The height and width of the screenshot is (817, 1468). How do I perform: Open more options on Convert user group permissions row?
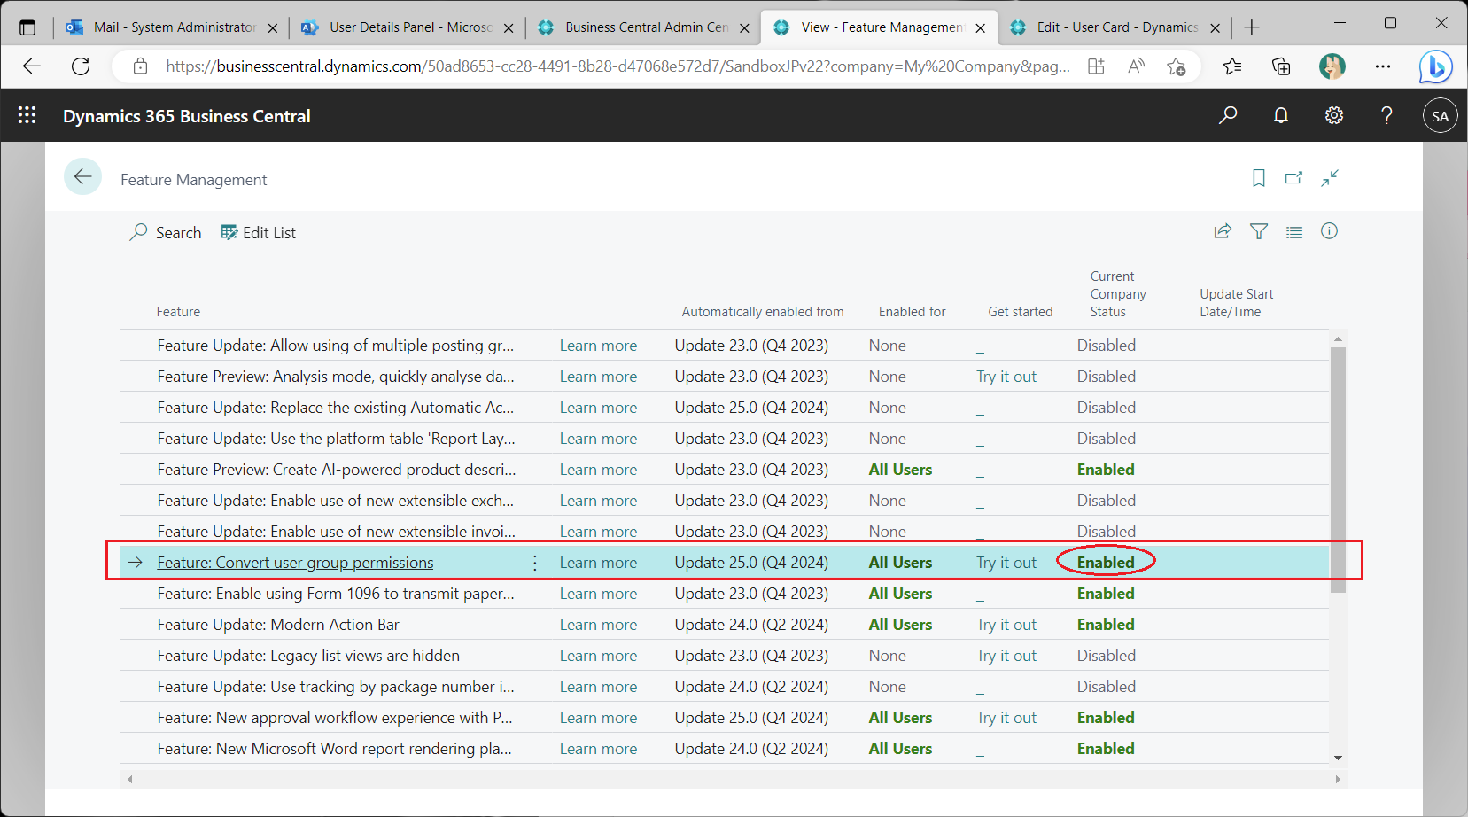[x=534, y=562]
